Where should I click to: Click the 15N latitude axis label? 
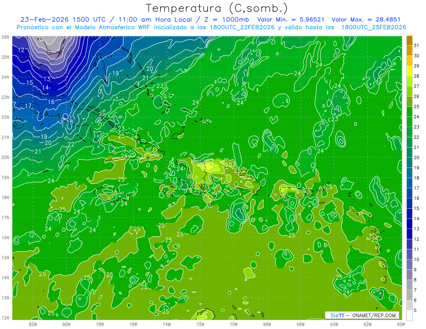[5, 258]
